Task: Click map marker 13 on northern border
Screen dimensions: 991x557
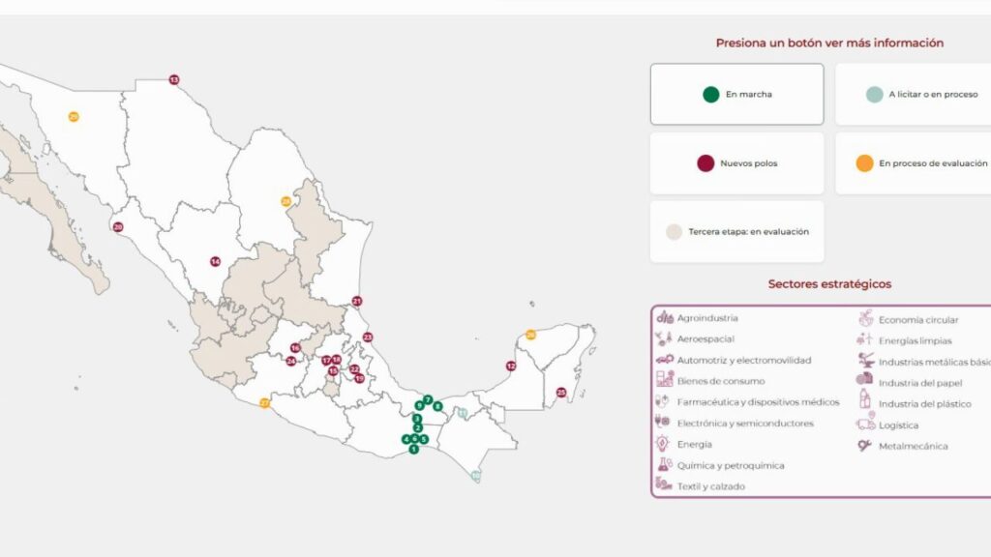Action: click(174, 79)
